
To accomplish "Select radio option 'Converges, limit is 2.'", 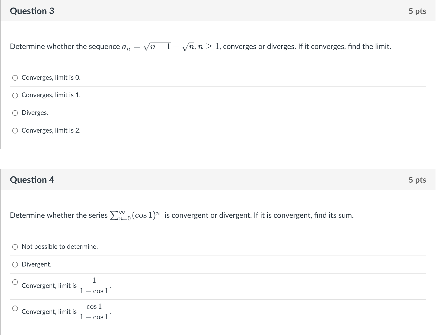I will (15, 131).
